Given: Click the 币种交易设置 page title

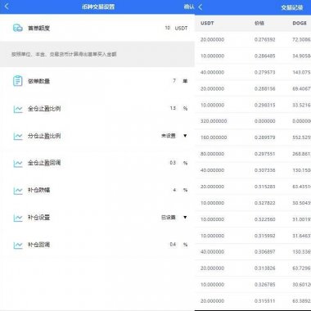Looking at the screenshot, I should click(98, 7).
